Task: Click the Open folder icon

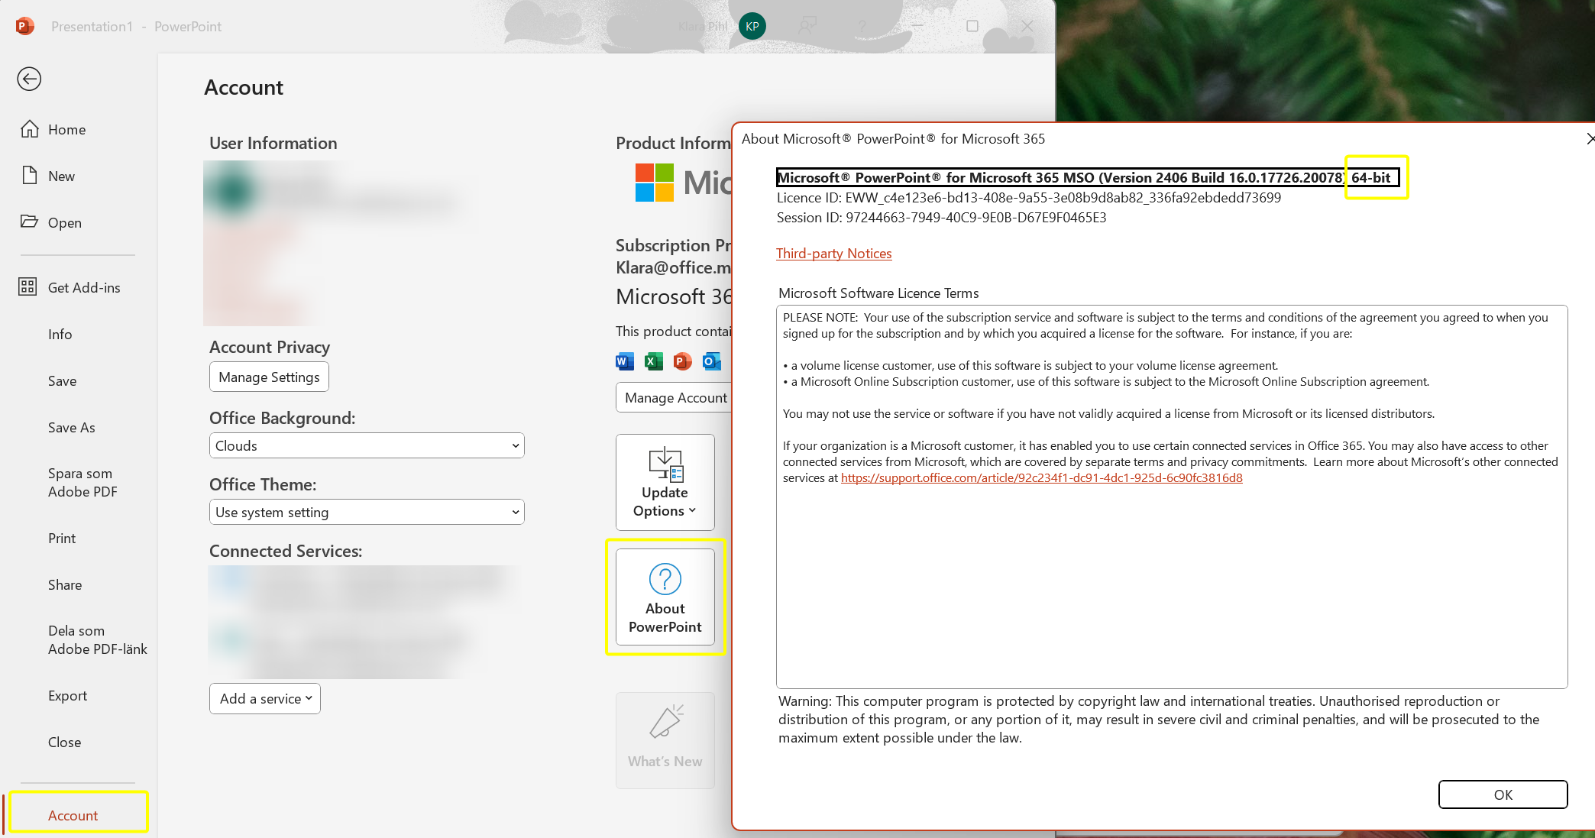Action: (x=29, y=222)
